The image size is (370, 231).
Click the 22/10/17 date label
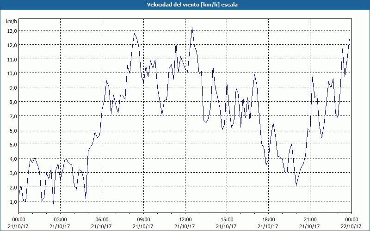pos(351,226)
